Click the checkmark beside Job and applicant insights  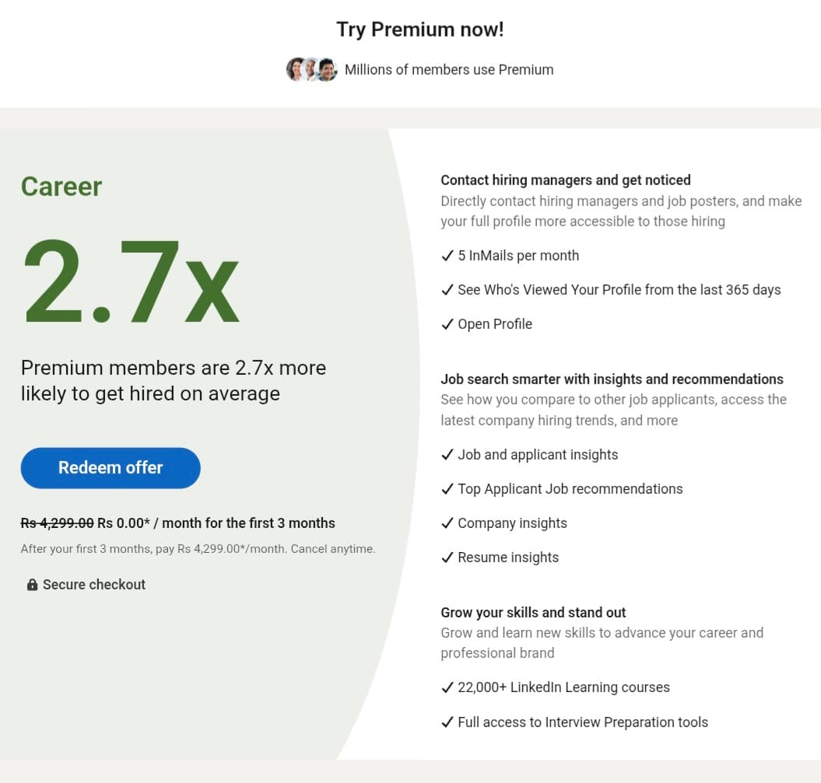(447, 454)
